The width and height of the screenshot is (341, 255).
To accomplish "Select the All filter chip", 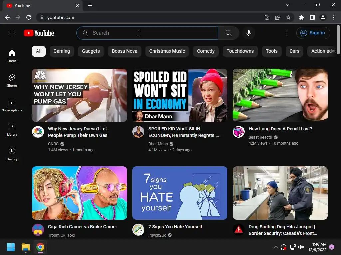I will (x=39, y=51).
